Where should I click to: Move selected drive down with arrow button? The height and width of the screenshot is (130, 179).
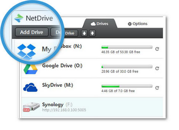click(x=92, y=33)
